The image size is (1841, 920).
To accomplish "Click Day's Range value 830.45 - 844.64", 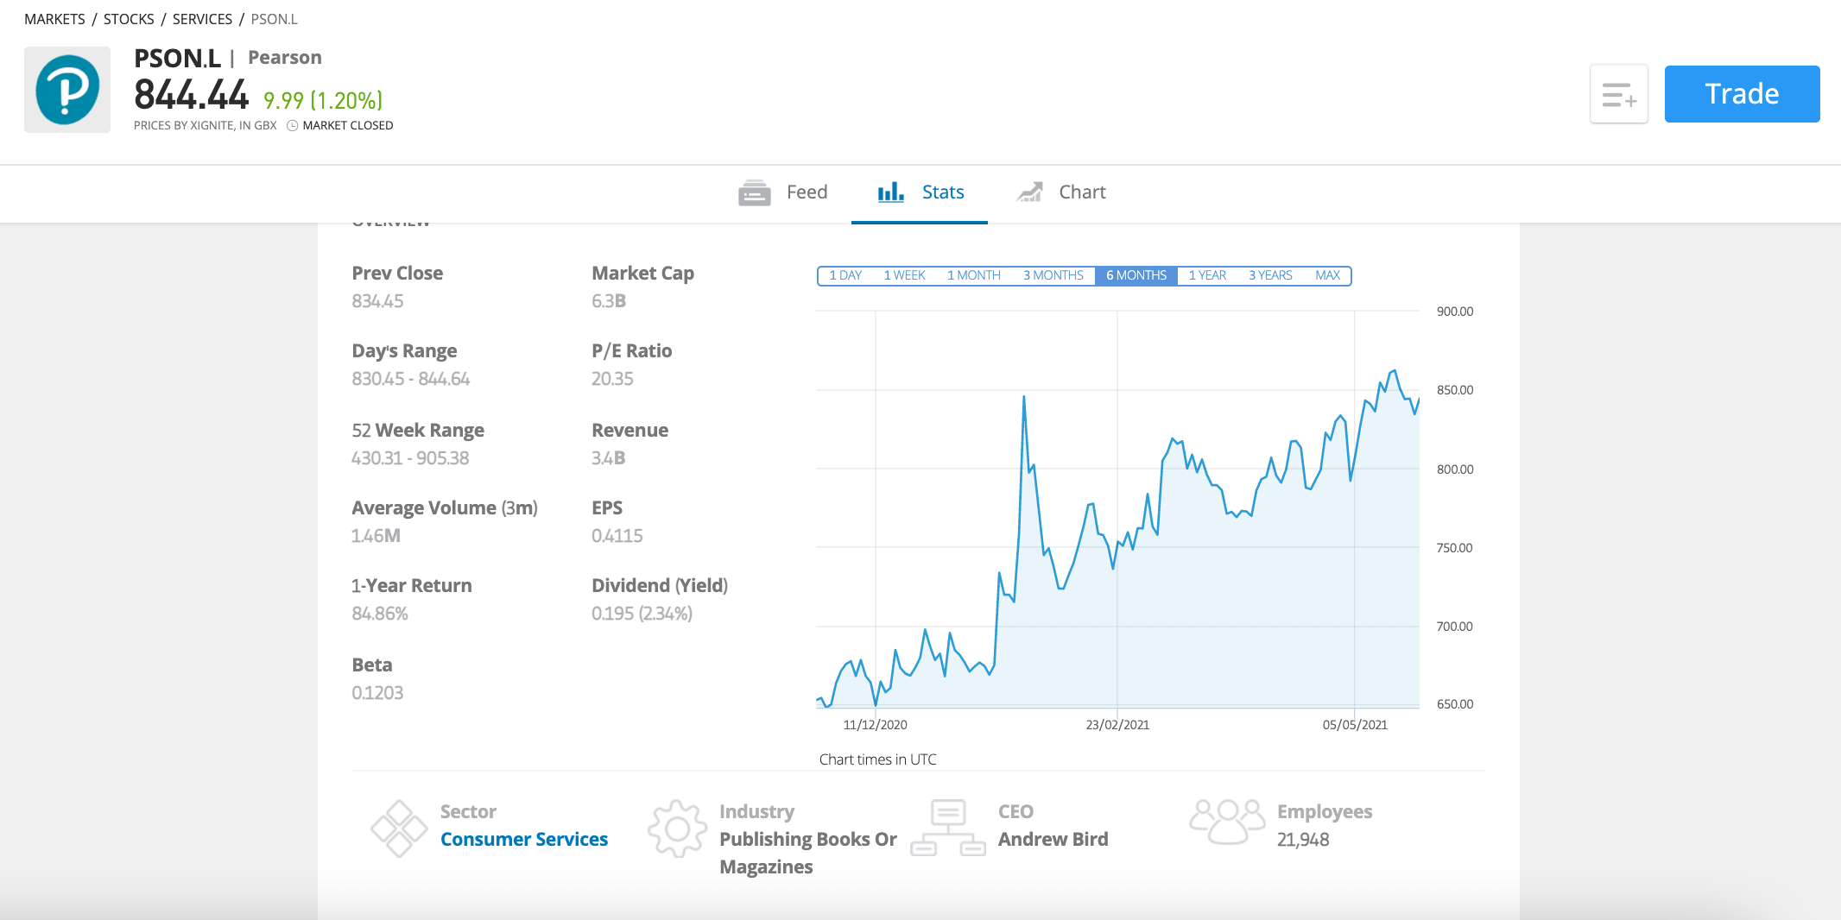I will tap(411, 379).
